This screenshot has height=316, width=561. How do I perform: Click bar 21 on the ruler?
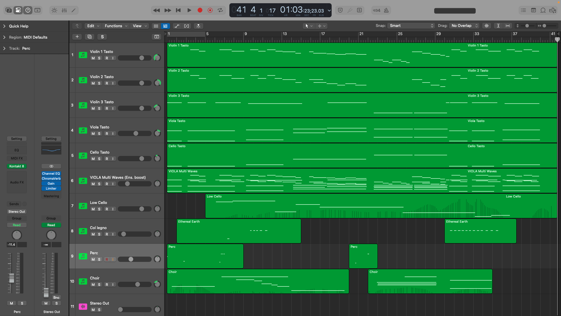[x=361, y=34]
